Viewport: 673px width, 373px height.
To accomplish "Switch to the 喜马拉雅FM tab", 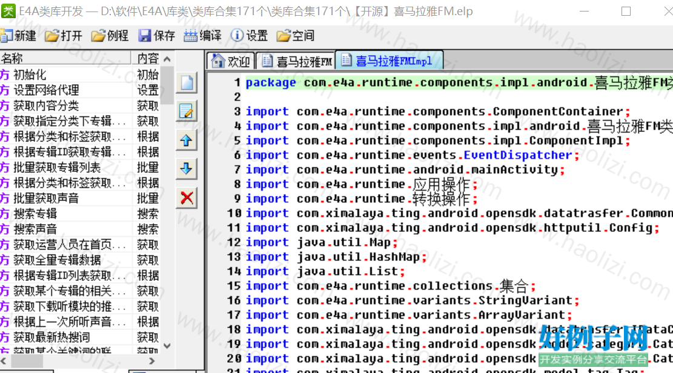I will tap(296, 61).
